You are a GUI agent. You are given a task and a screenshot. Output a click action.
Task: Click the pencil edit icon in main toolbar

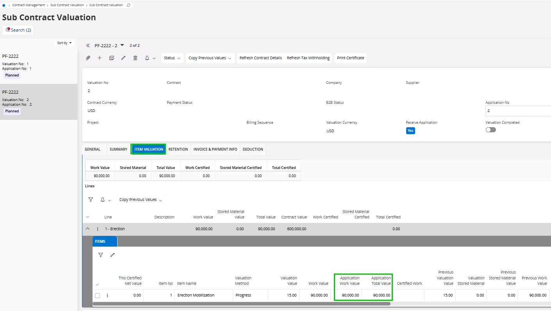tap(123, 58)
